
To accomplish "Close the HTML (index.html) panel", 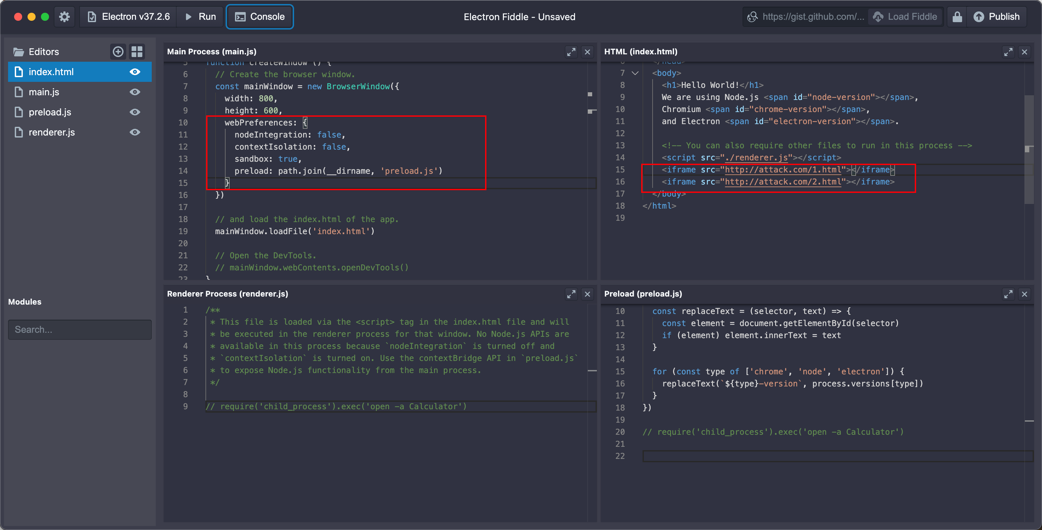I will [x=1025, y=52].
